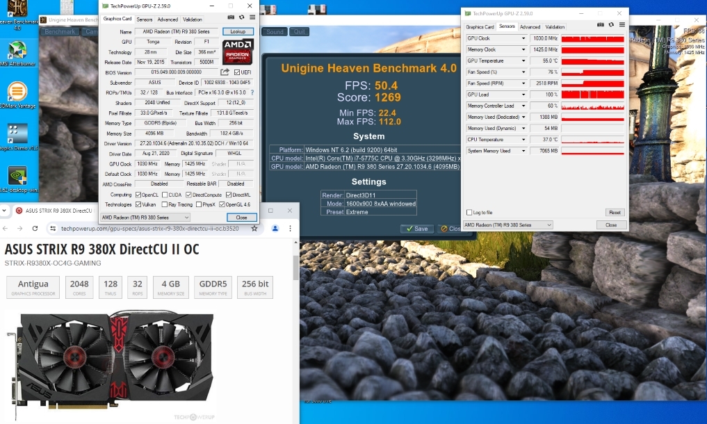Viewport: 707px width, 424px height.
Task: Click the GPU-Z title bar icon in Sensors window
Action: click(x=468, y=13)
